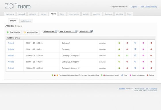161x110 pixels.
Task: Toggle published status for Article3
Action: point(119,56)
